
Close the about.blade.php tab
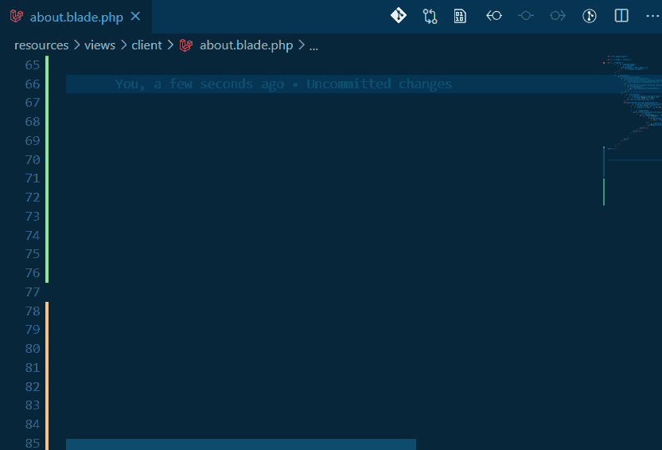(x=135, y=17)
